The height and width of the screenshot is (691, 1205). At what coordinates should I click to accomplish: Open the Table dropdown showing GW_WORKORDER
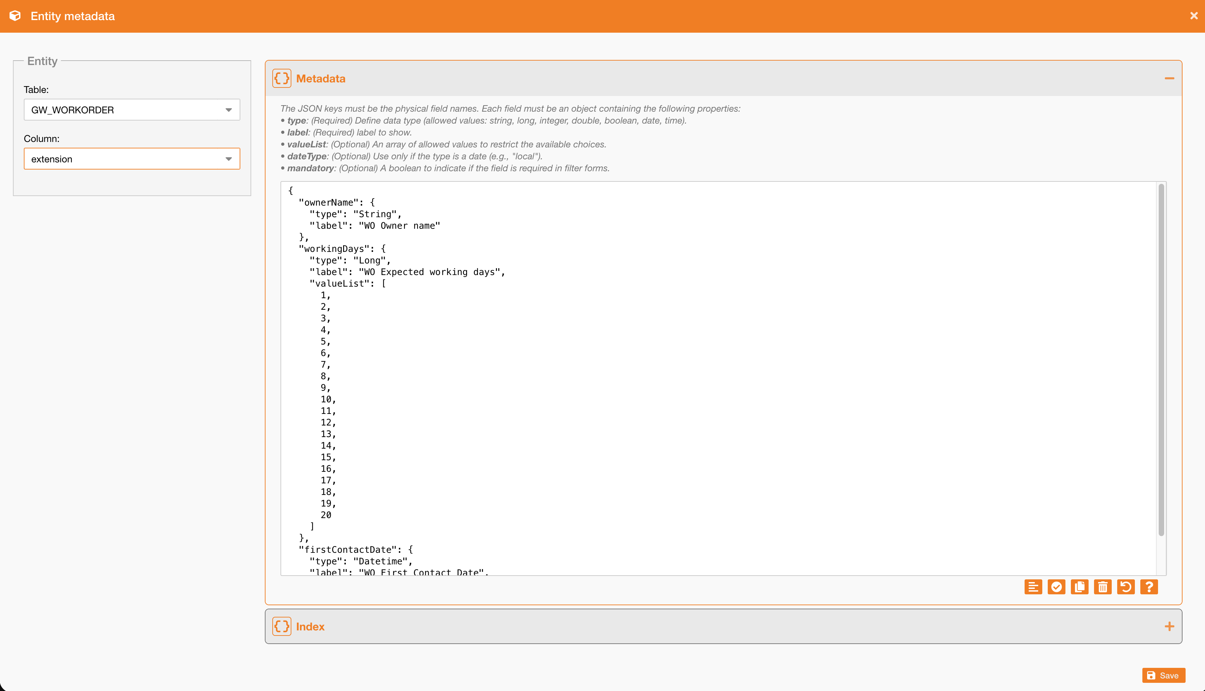(x=132, y=110)
